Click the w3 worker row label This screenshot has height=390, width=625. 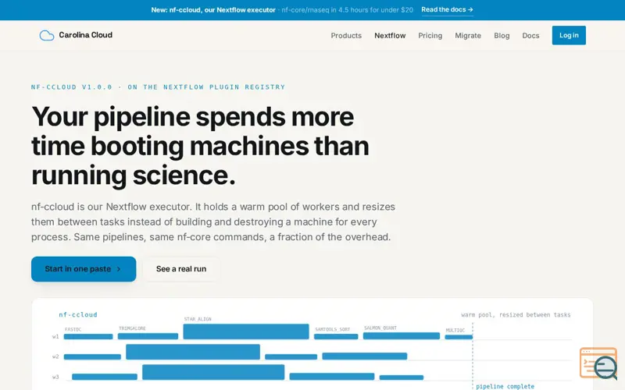coord(55,377)
